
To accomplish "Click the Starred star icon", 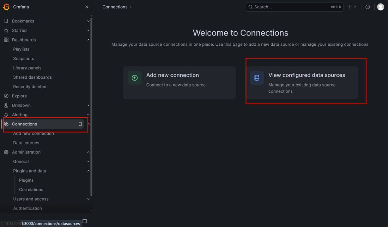I will point(6,31).
